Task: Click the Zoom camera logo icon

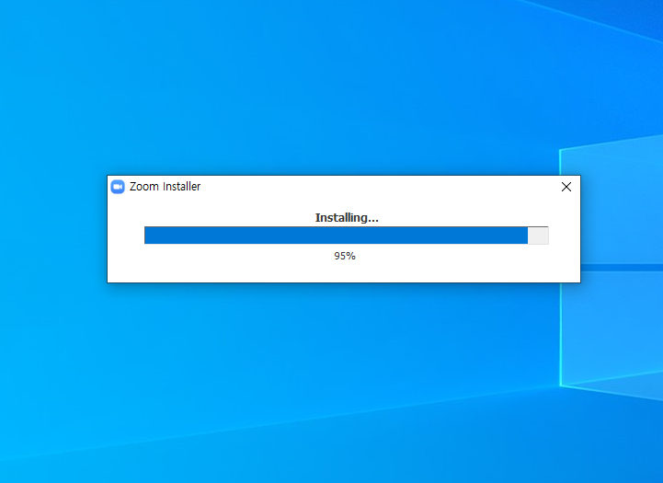Action: pyautogui.click(x=118, y=187)
